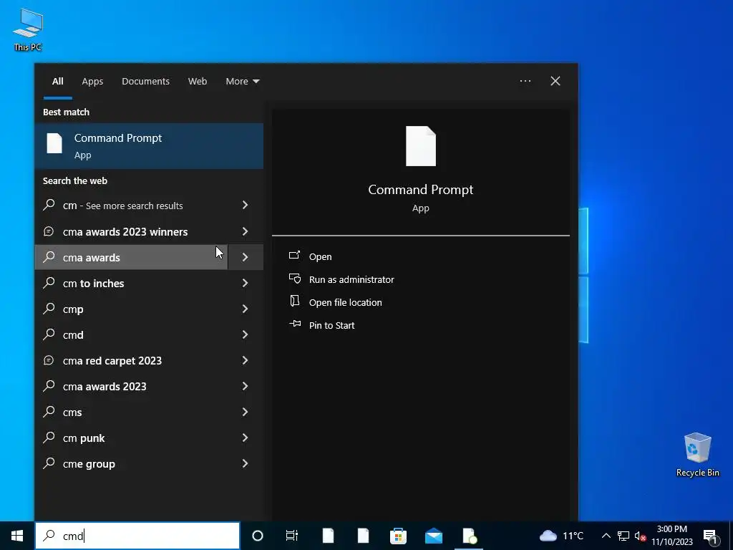
Task: Click the large Command Prompt icon in preview pane
Action: [421, 146]
